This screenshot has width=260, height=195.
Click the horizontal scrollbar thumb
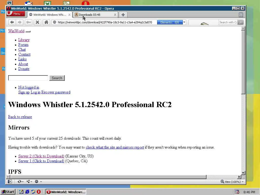coord(108,177)
